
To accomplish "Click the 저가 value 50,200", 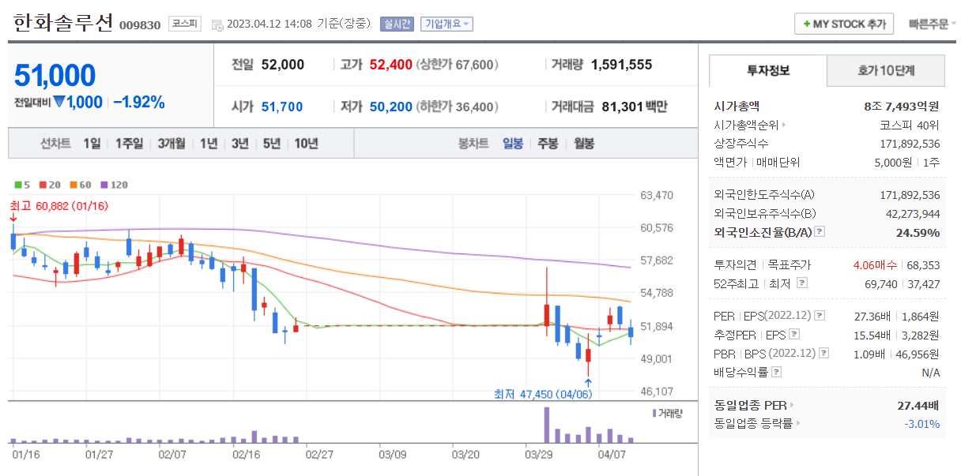I will click(x=391, y=107).
